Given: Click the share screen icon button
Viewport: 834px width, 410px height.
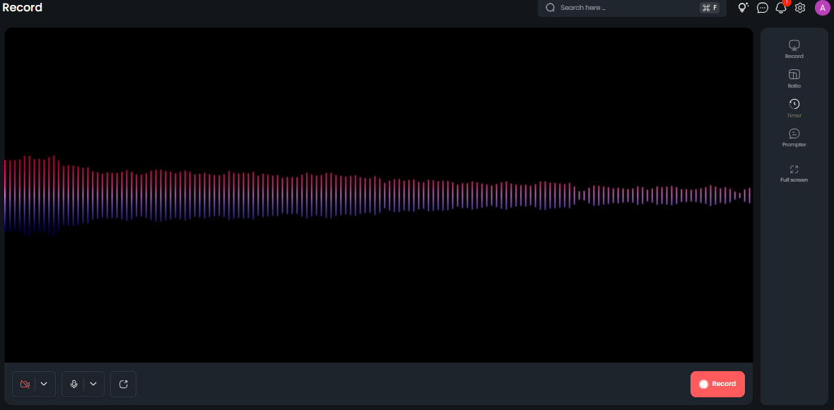Looking at the screenshot, I should tap(124, 384).
